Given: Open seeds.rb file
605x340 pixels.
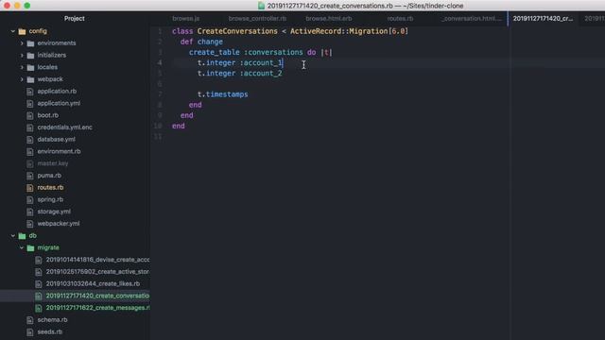Looking at the screenshot, I should pos(50,331).
